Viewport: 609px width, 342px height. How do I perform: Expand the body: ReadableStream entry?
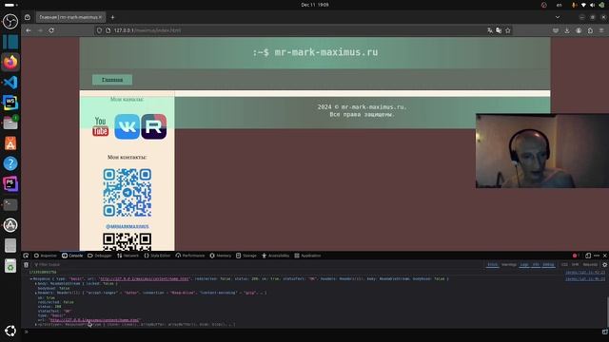(36, 284)
